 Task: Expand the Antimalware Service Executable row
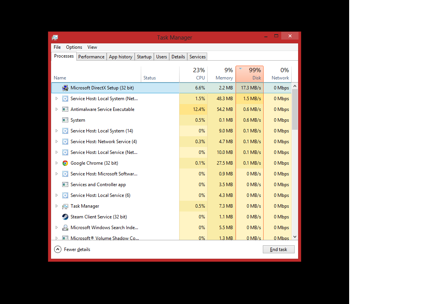click(56, 109)
